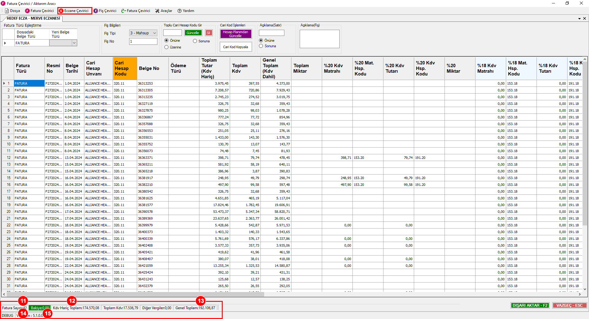Click the Belge No column header

pyautogui.click(x=153, y=68)
